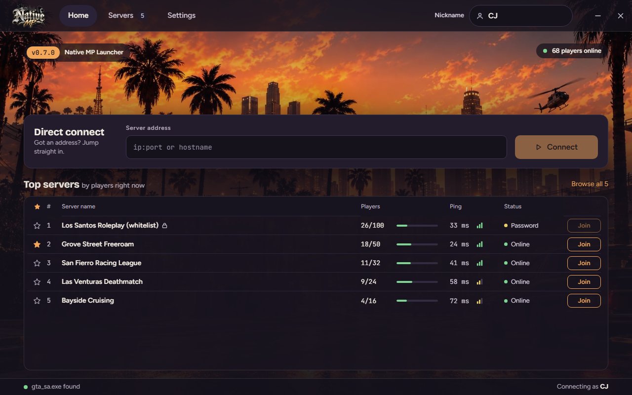Open Browse all 5 link
Image resolution: width=632 pixels, height=395 pixels.
click(x=590, y=184)
